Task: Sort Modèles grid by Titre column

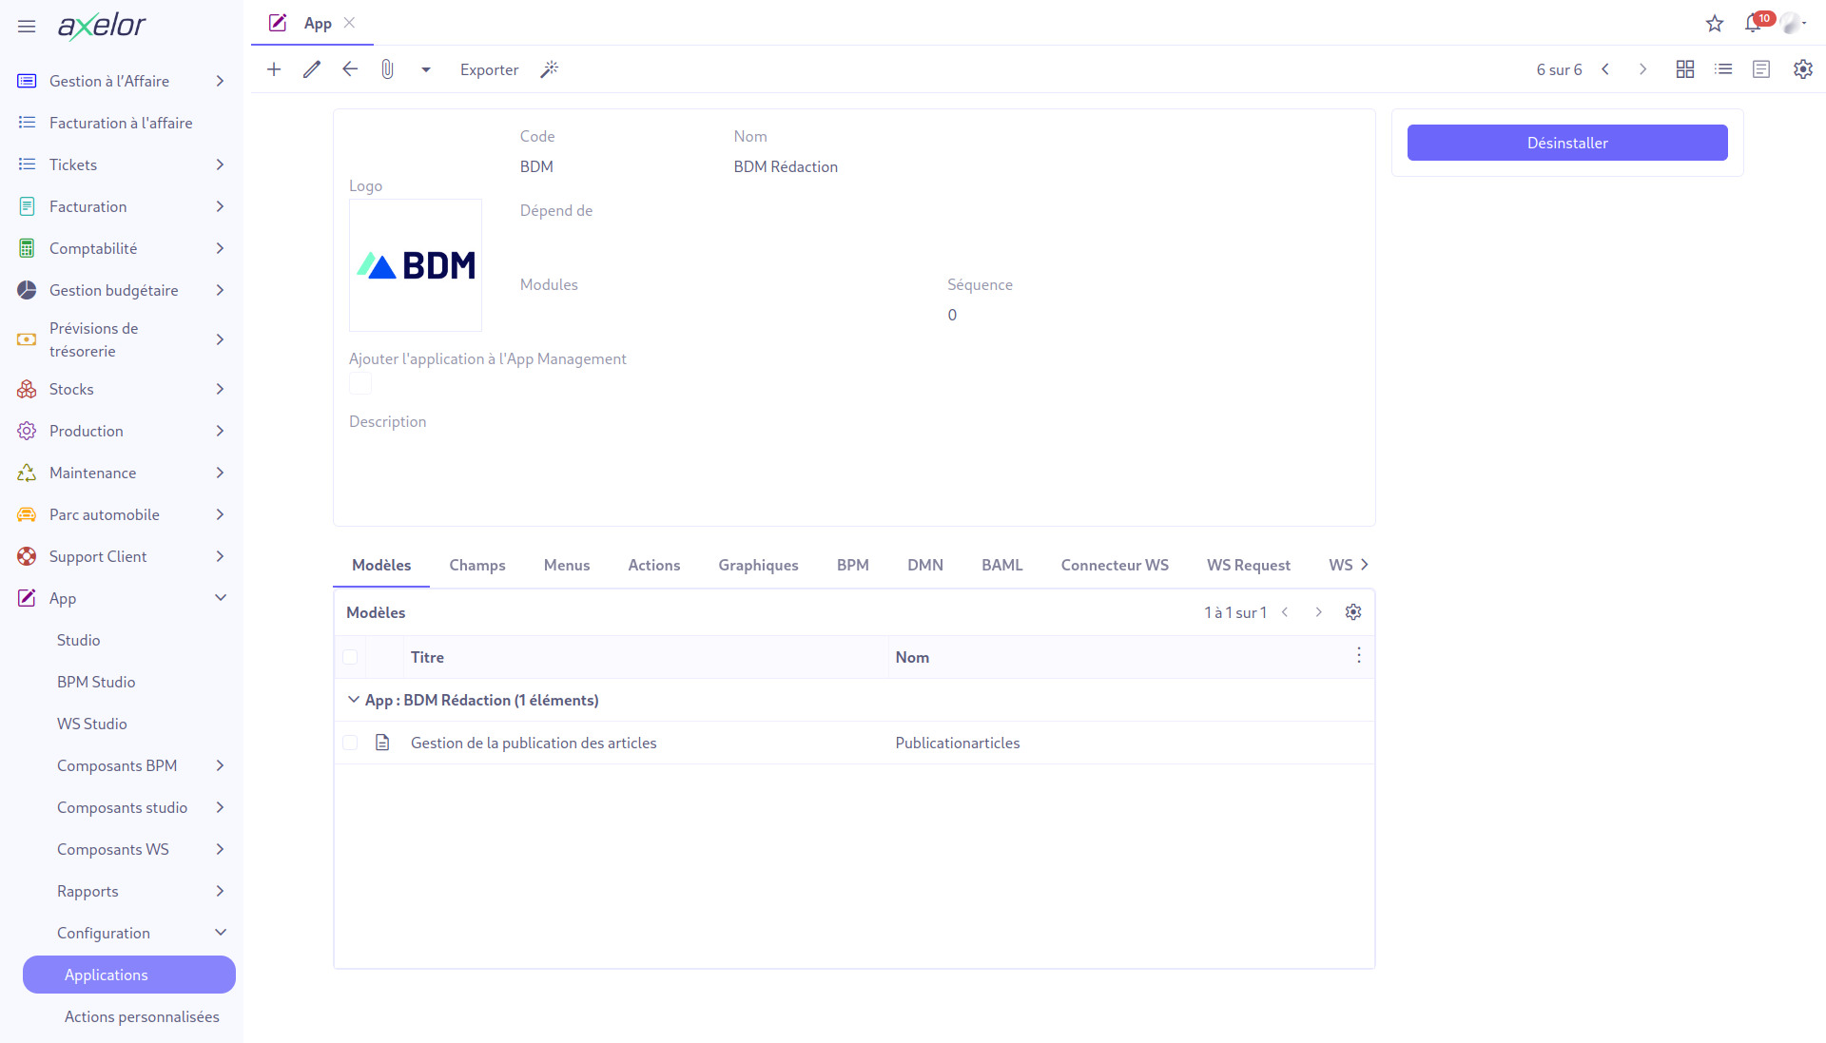Action: (427, 657)
